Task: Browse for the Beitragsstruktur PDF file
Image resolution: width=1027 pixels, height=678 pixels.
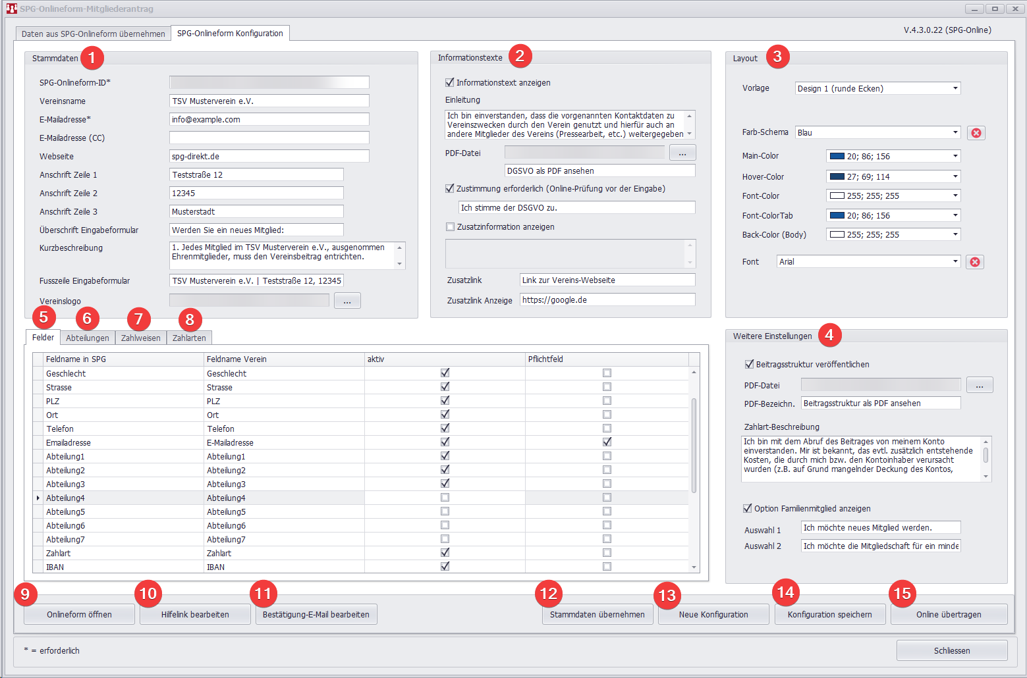Action: (979, 385)
